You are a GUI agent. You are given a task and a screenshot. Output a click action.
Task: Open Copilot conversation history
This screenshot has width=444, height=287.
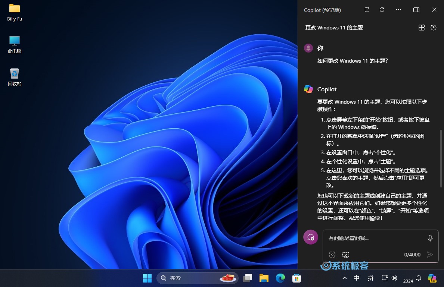[433, 27]
